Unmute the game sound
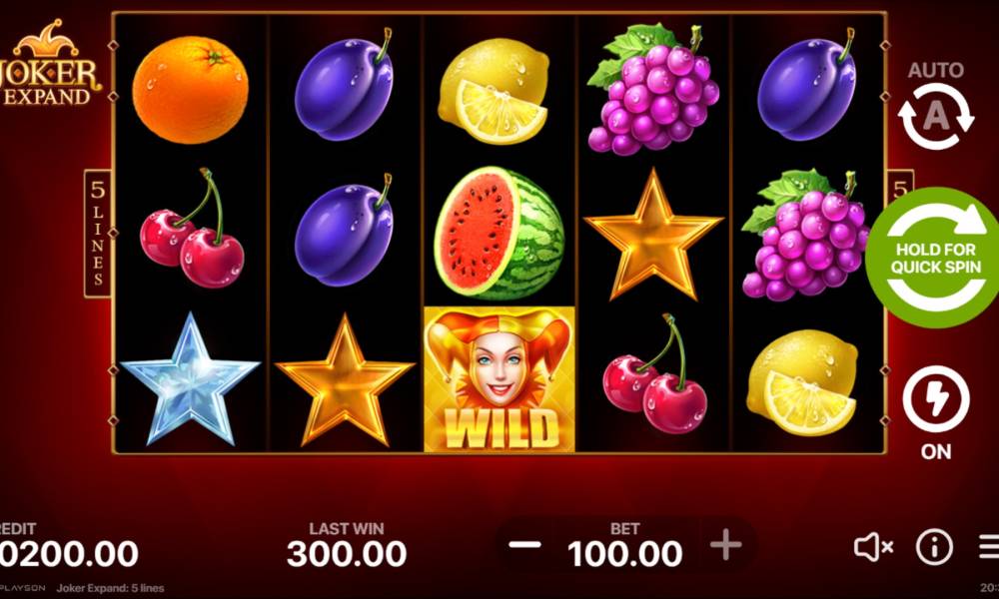 point(873,547)
